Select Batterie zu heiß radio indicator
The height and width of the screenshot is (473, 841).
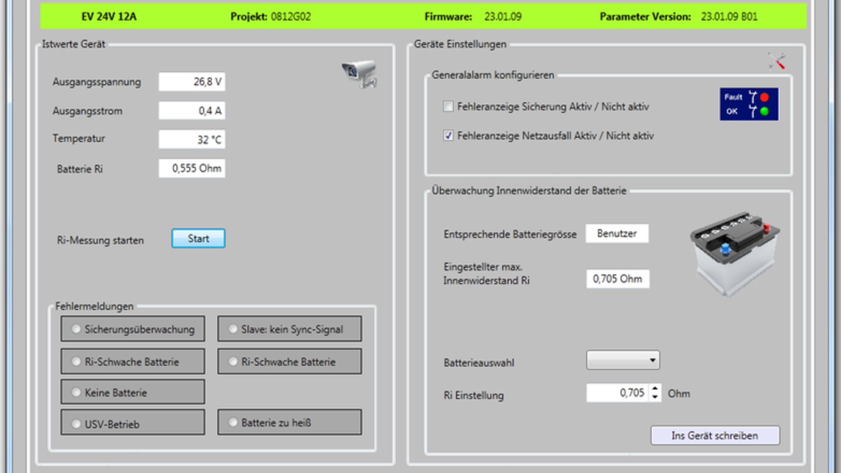(x=233, y=423)
